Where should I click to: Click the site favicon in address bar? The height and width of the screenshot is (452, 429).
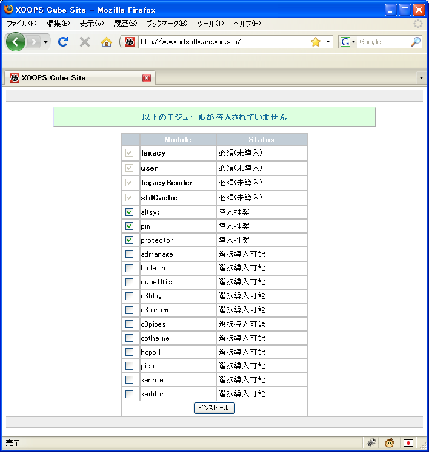pos(130,42)
